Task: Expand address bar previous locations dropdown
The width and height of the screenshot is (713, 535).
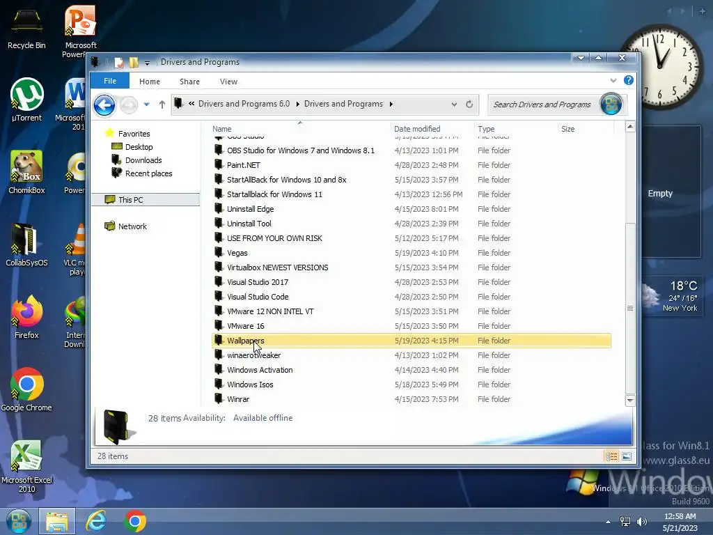Action: (454, 104)
